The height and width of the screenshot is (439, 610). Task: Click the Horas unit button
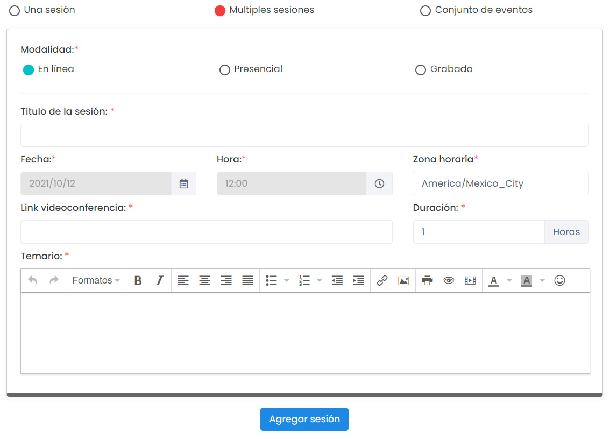coord(566,232)
